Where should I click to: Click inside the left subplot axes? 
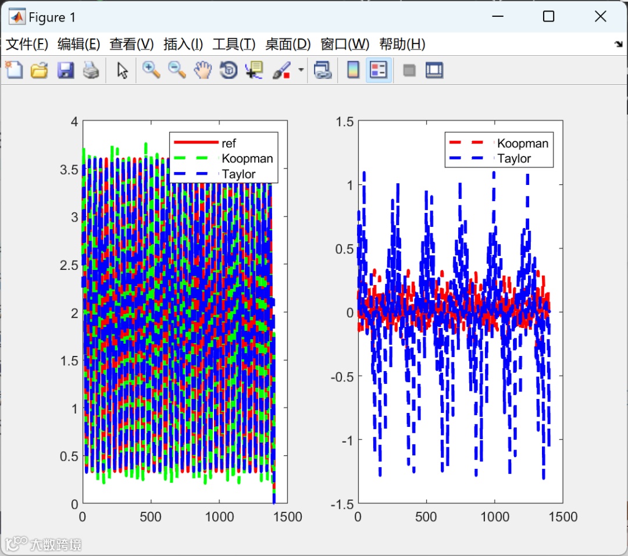pos(185,312)
